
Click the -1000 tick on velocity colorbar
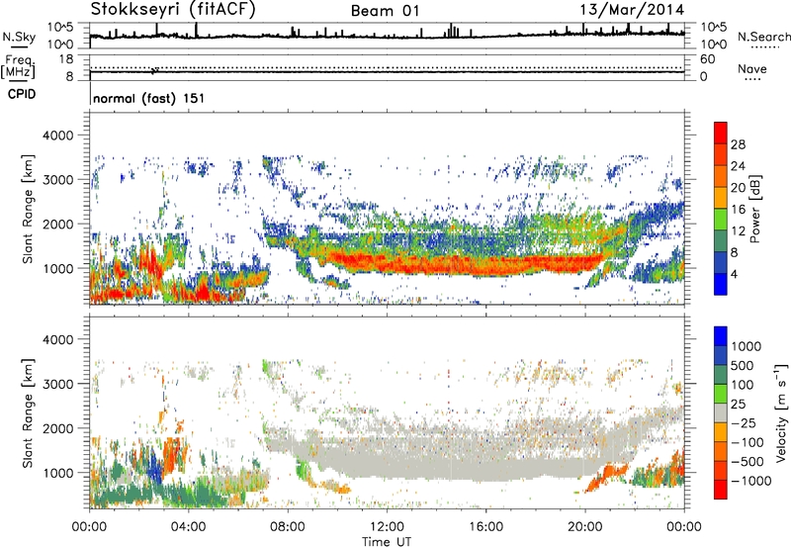point(751,481)
